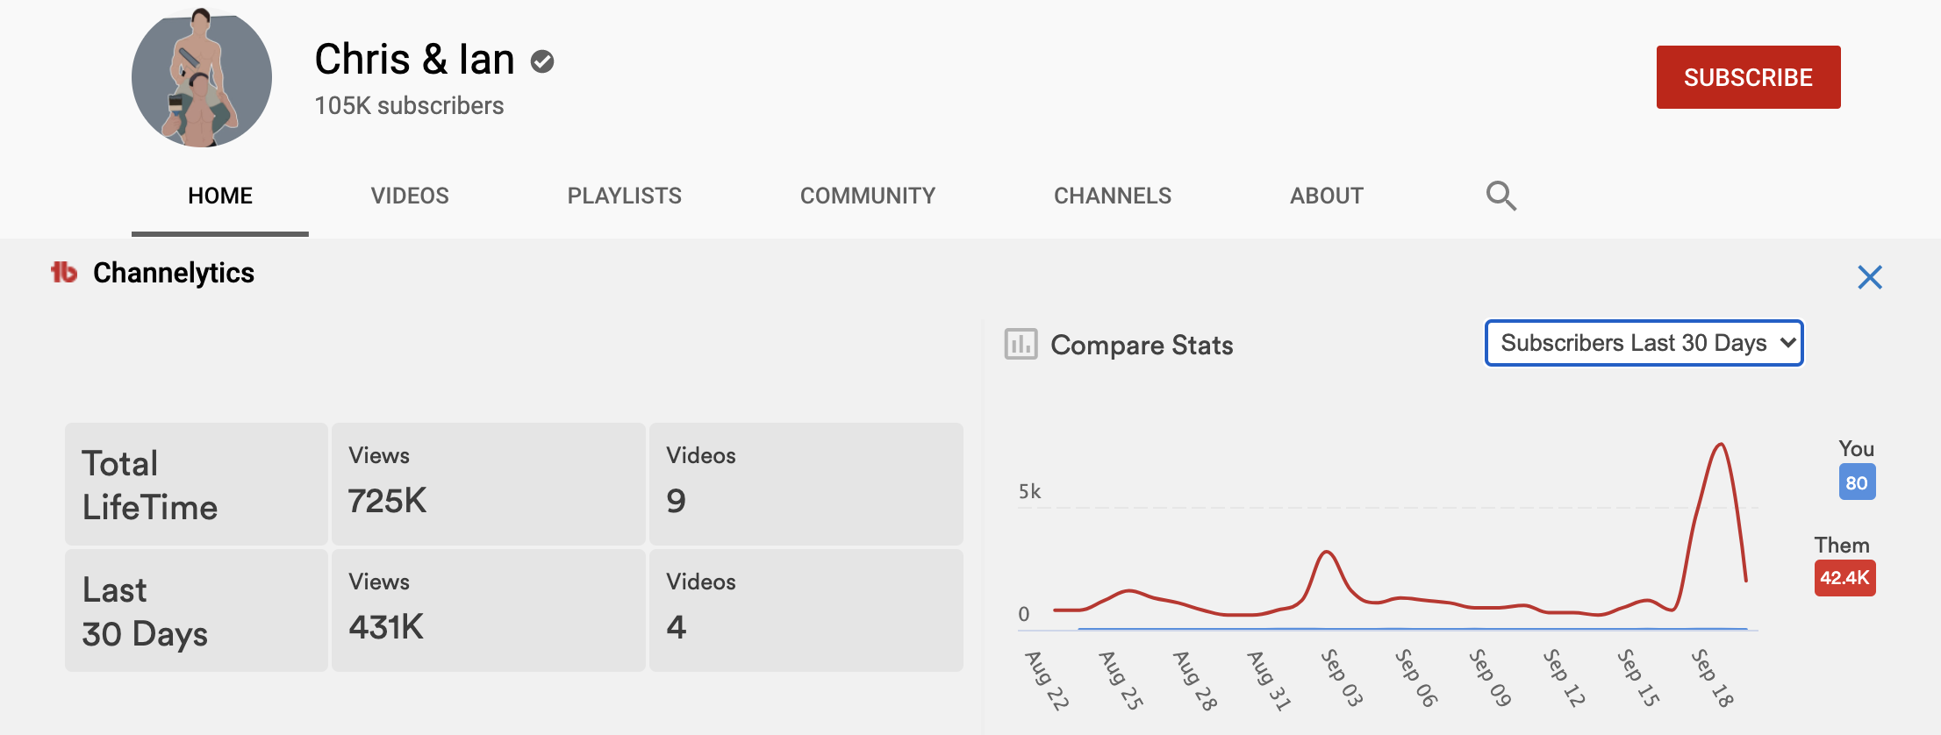The image size is (1941, 735).
Task: Click the Chris & Ian channel avatar
Action: (x=202, y=78)
